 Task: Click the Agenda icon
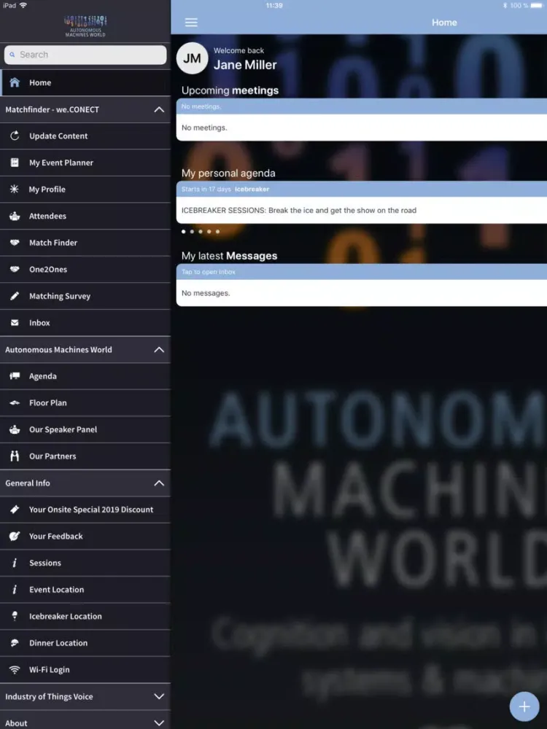15,375
